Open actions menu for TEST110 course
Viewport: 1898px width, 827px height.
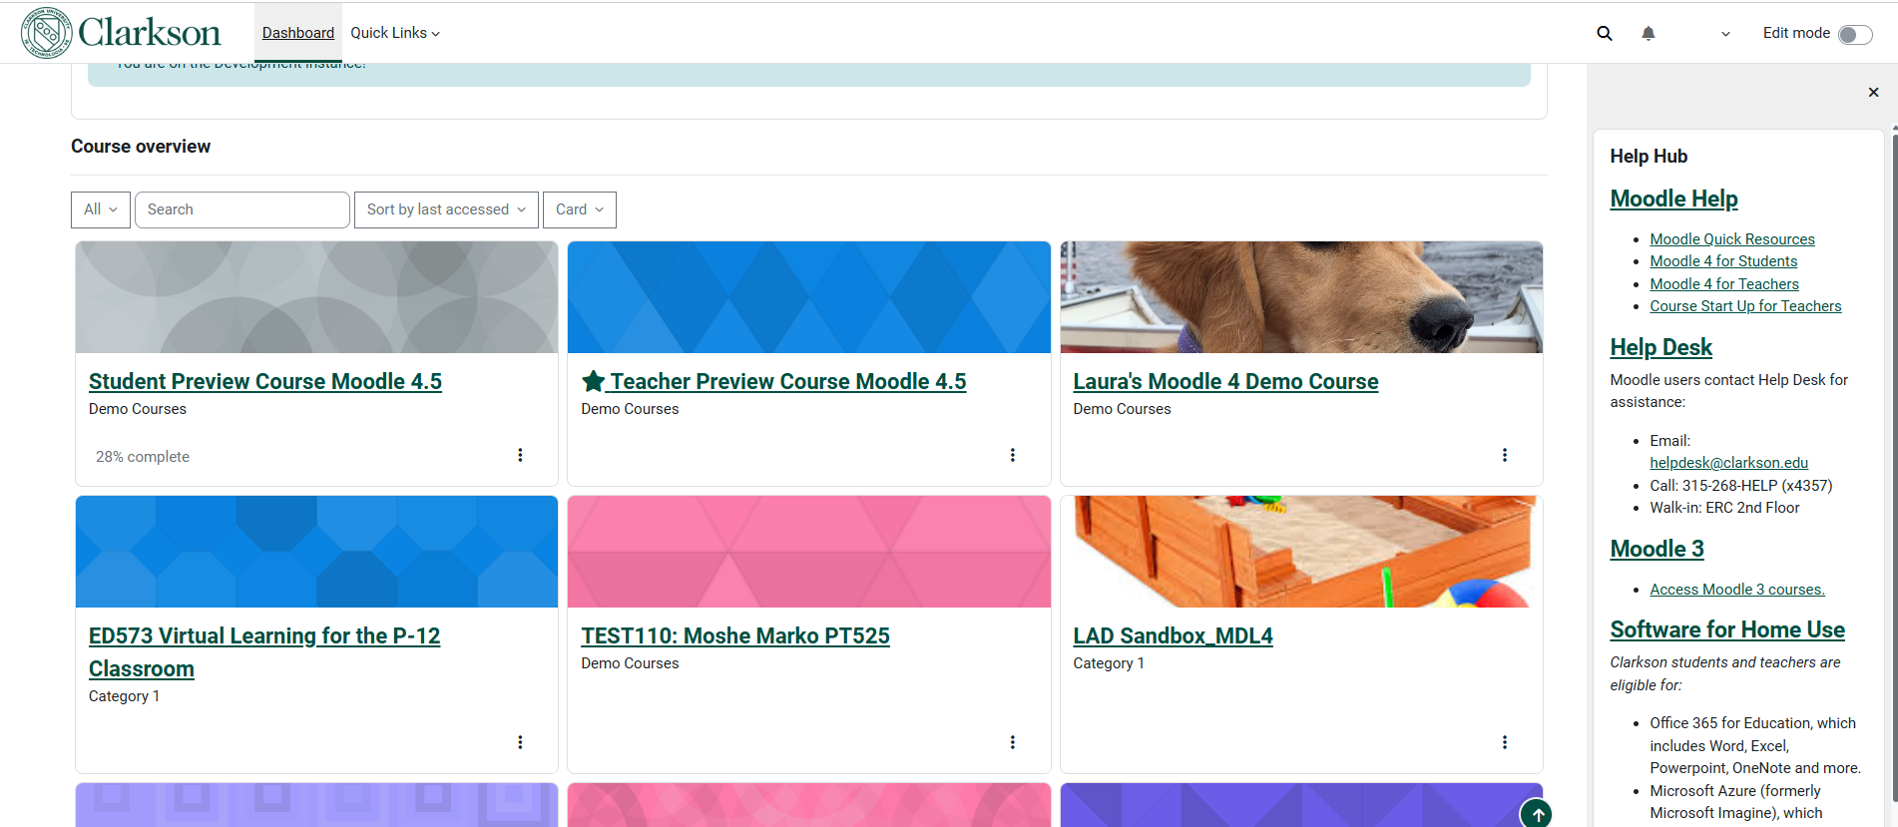(1013, 742)
